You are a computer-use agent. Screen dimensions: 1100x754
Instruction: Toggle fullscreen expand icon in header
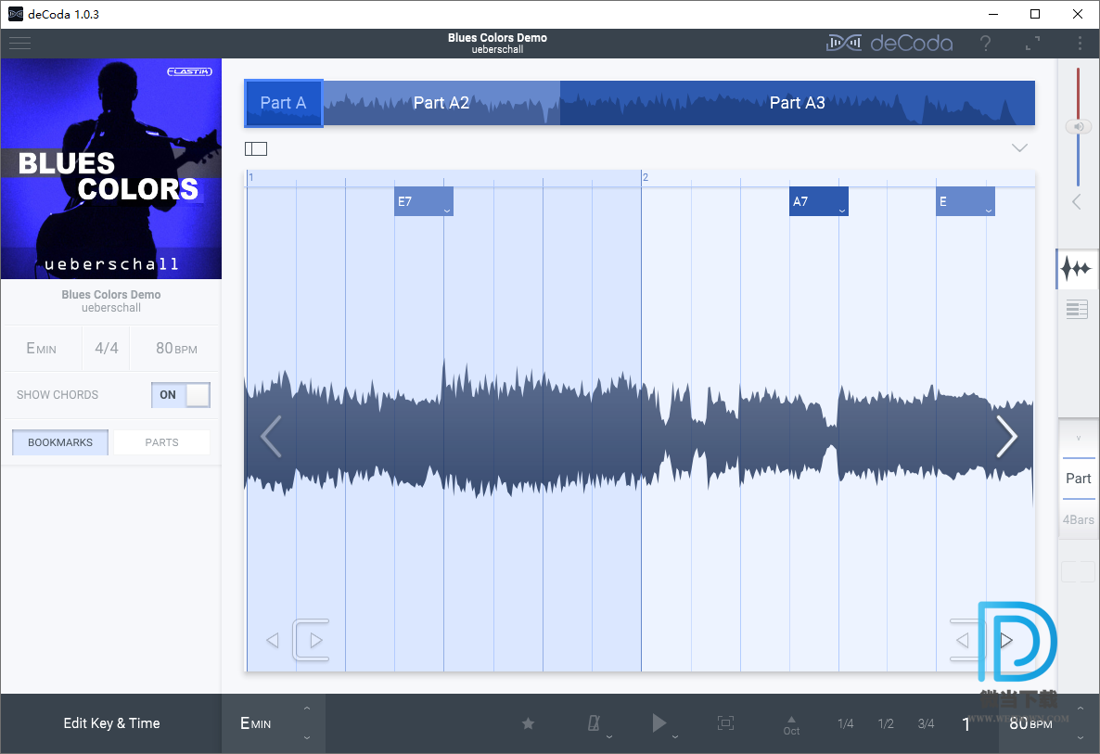click(1032, 44)
